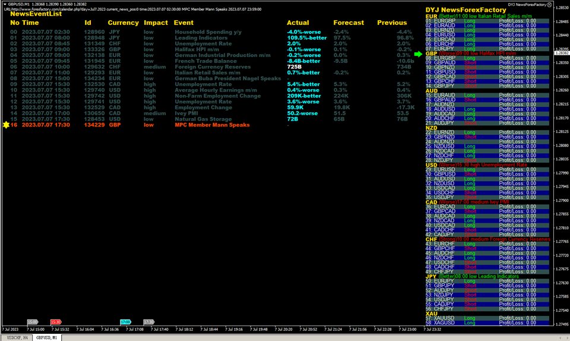Click the yellow star beside event row 16
Viewport: 570px width, 341px height.
tap(6, 125)
